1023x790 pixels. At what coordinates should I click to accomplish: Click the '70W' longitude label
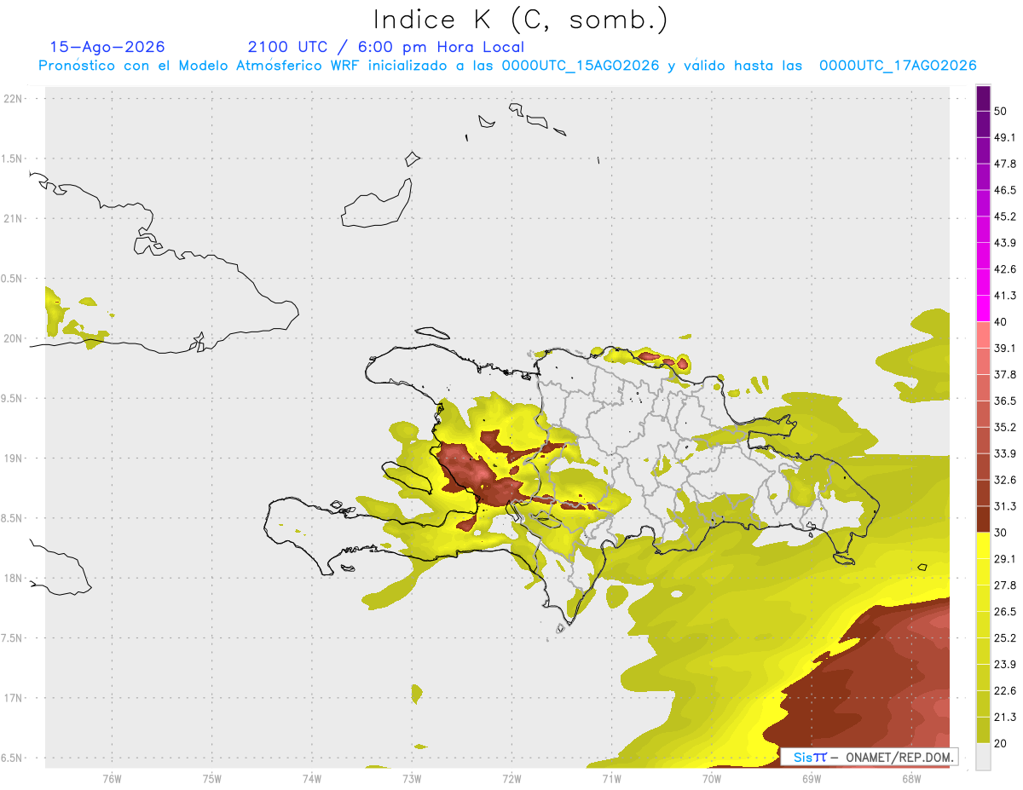coord(712,778)
